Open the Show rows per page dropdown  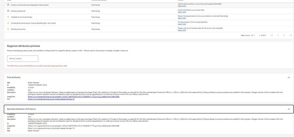click(253, 35)
